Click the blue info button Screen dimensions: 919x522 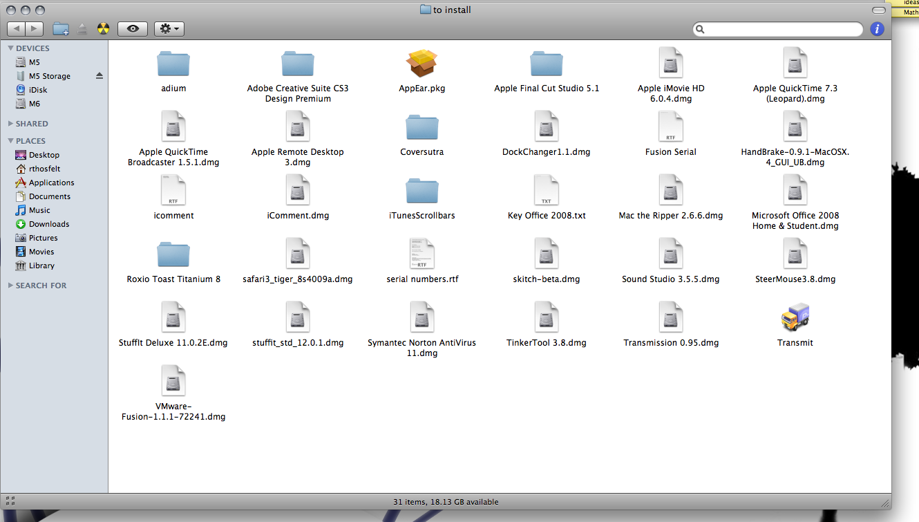(x=877, y=29)
